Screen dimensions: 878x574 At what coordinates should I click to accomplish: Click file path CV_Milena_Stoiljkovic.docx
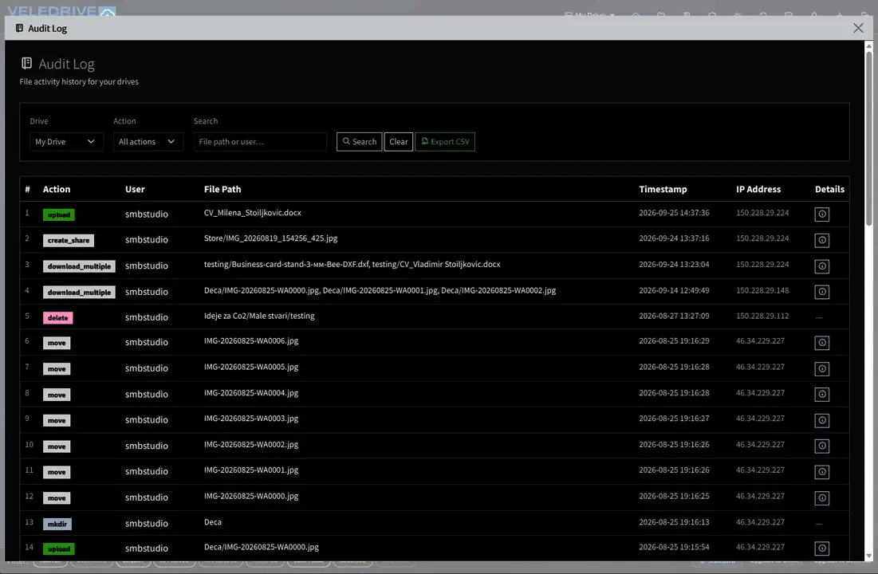tap(253, 213)
